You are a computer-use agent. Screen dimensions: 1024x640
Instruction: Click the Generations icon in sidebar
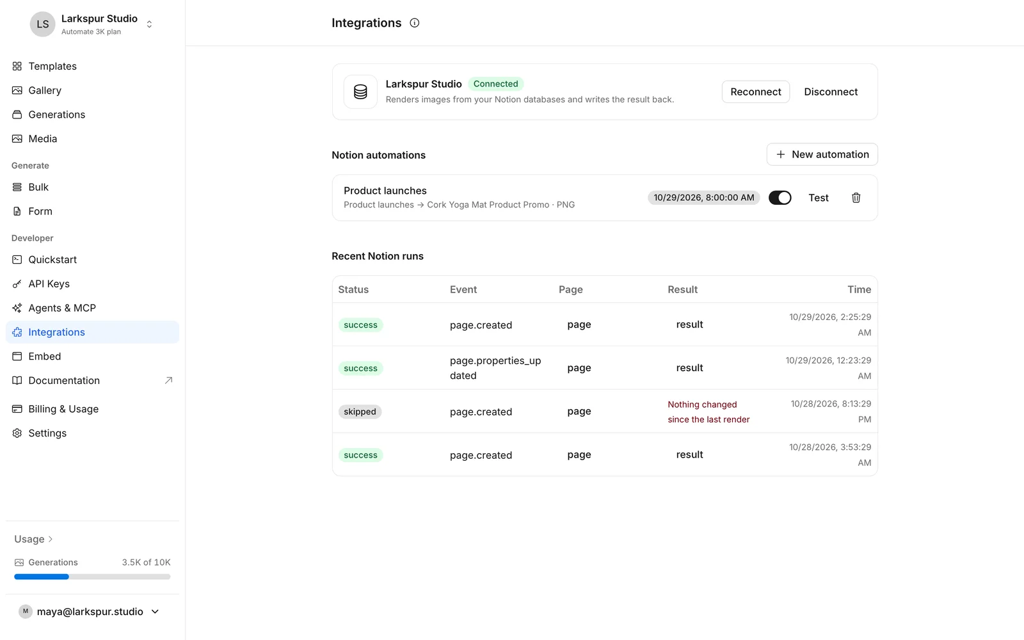(17, 115)
